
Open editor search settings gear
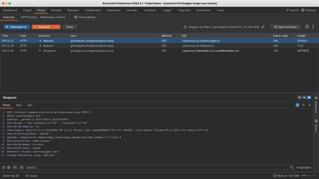tap(9, 168)
